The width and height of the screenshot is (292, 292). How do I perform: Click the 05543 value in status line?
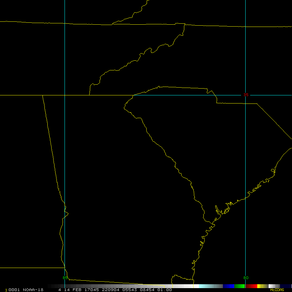coord(129,290)
